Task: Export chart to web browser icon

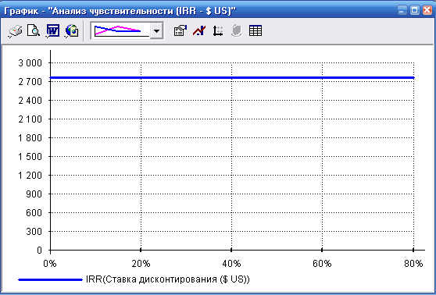Action: coord(72,30)
